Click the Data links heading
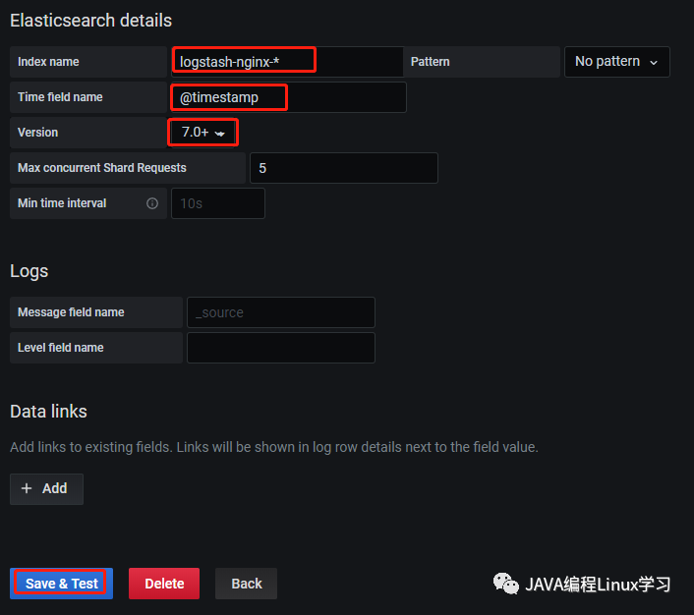694x615 pixels. (48, 412)
